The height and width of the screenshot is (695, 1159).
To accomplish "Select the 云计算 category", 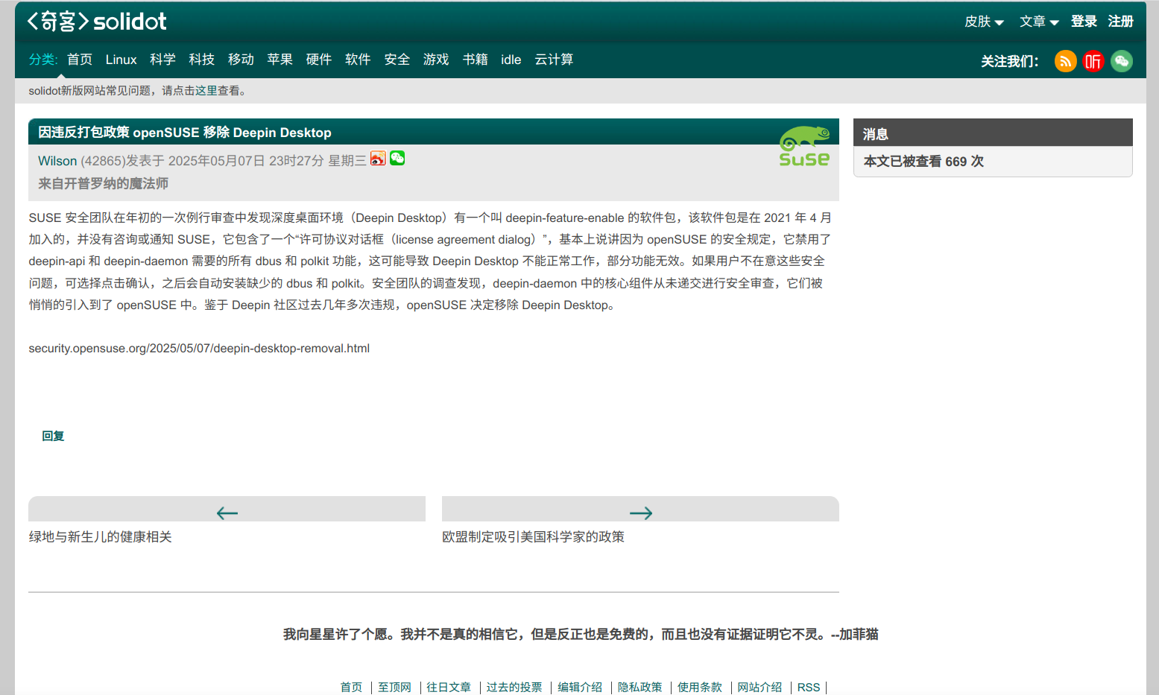I will [554, 60].
